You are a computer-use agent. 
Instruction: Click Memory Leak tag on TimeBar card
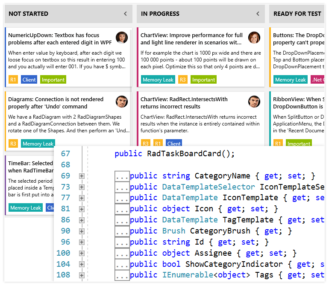point(26,207)
